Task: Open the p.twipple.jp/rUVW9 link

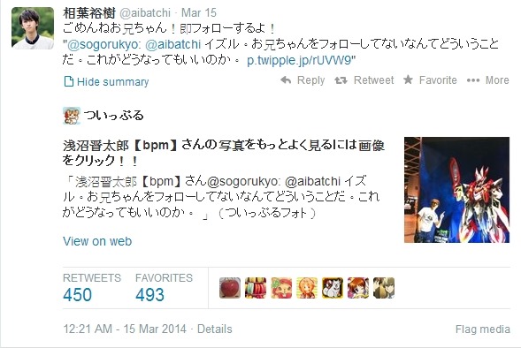Action: [x=299, y=60]
